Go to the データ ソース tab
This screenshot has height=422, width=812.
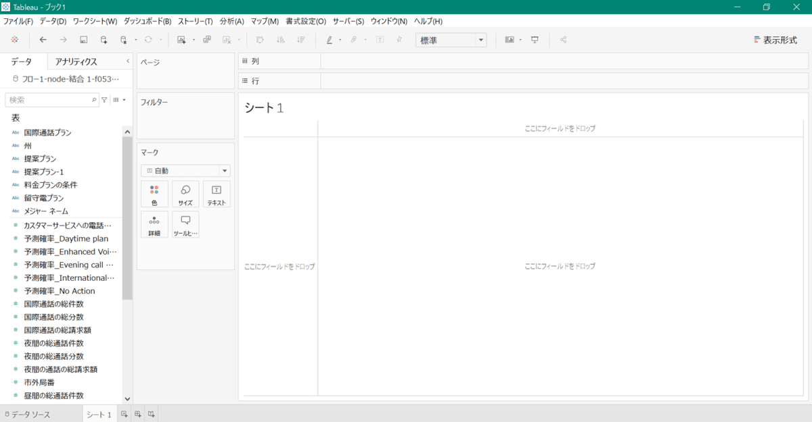pos(27,415)
